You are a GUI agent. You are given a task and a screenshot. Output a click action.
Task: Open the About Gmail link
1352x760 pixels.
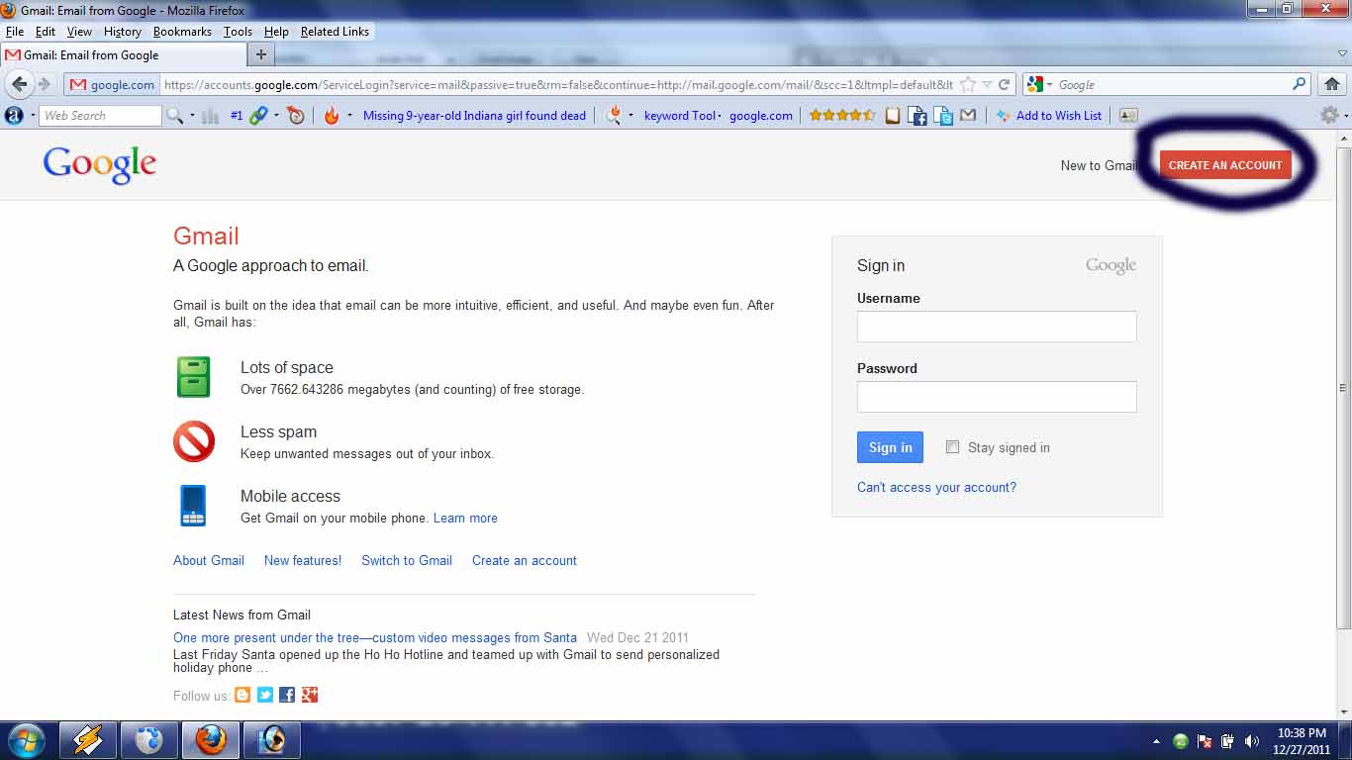pos(209,560)
